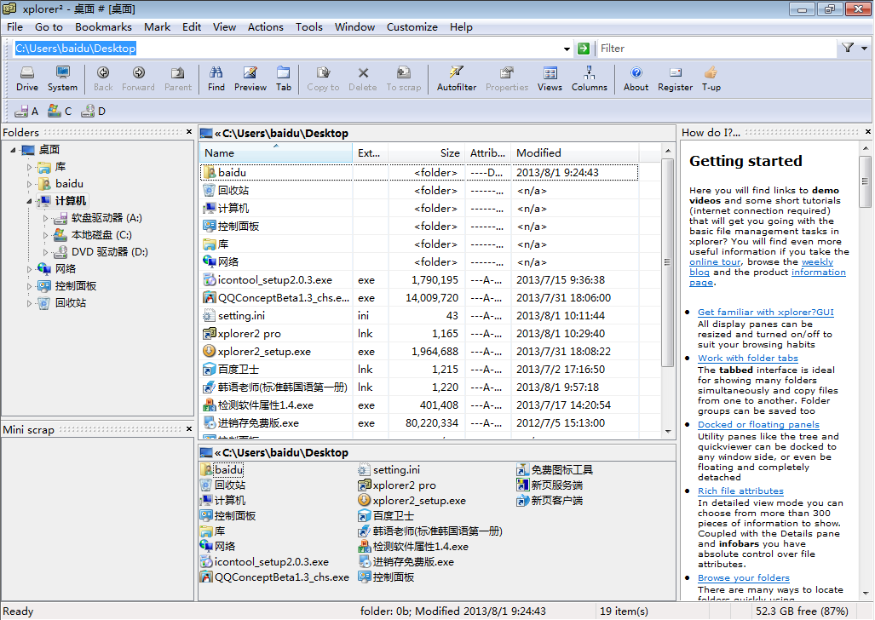Expand the DVD 驱动器 (D:) tree node
This screenshot has height=620, width=875.
(x=46, y=252)
